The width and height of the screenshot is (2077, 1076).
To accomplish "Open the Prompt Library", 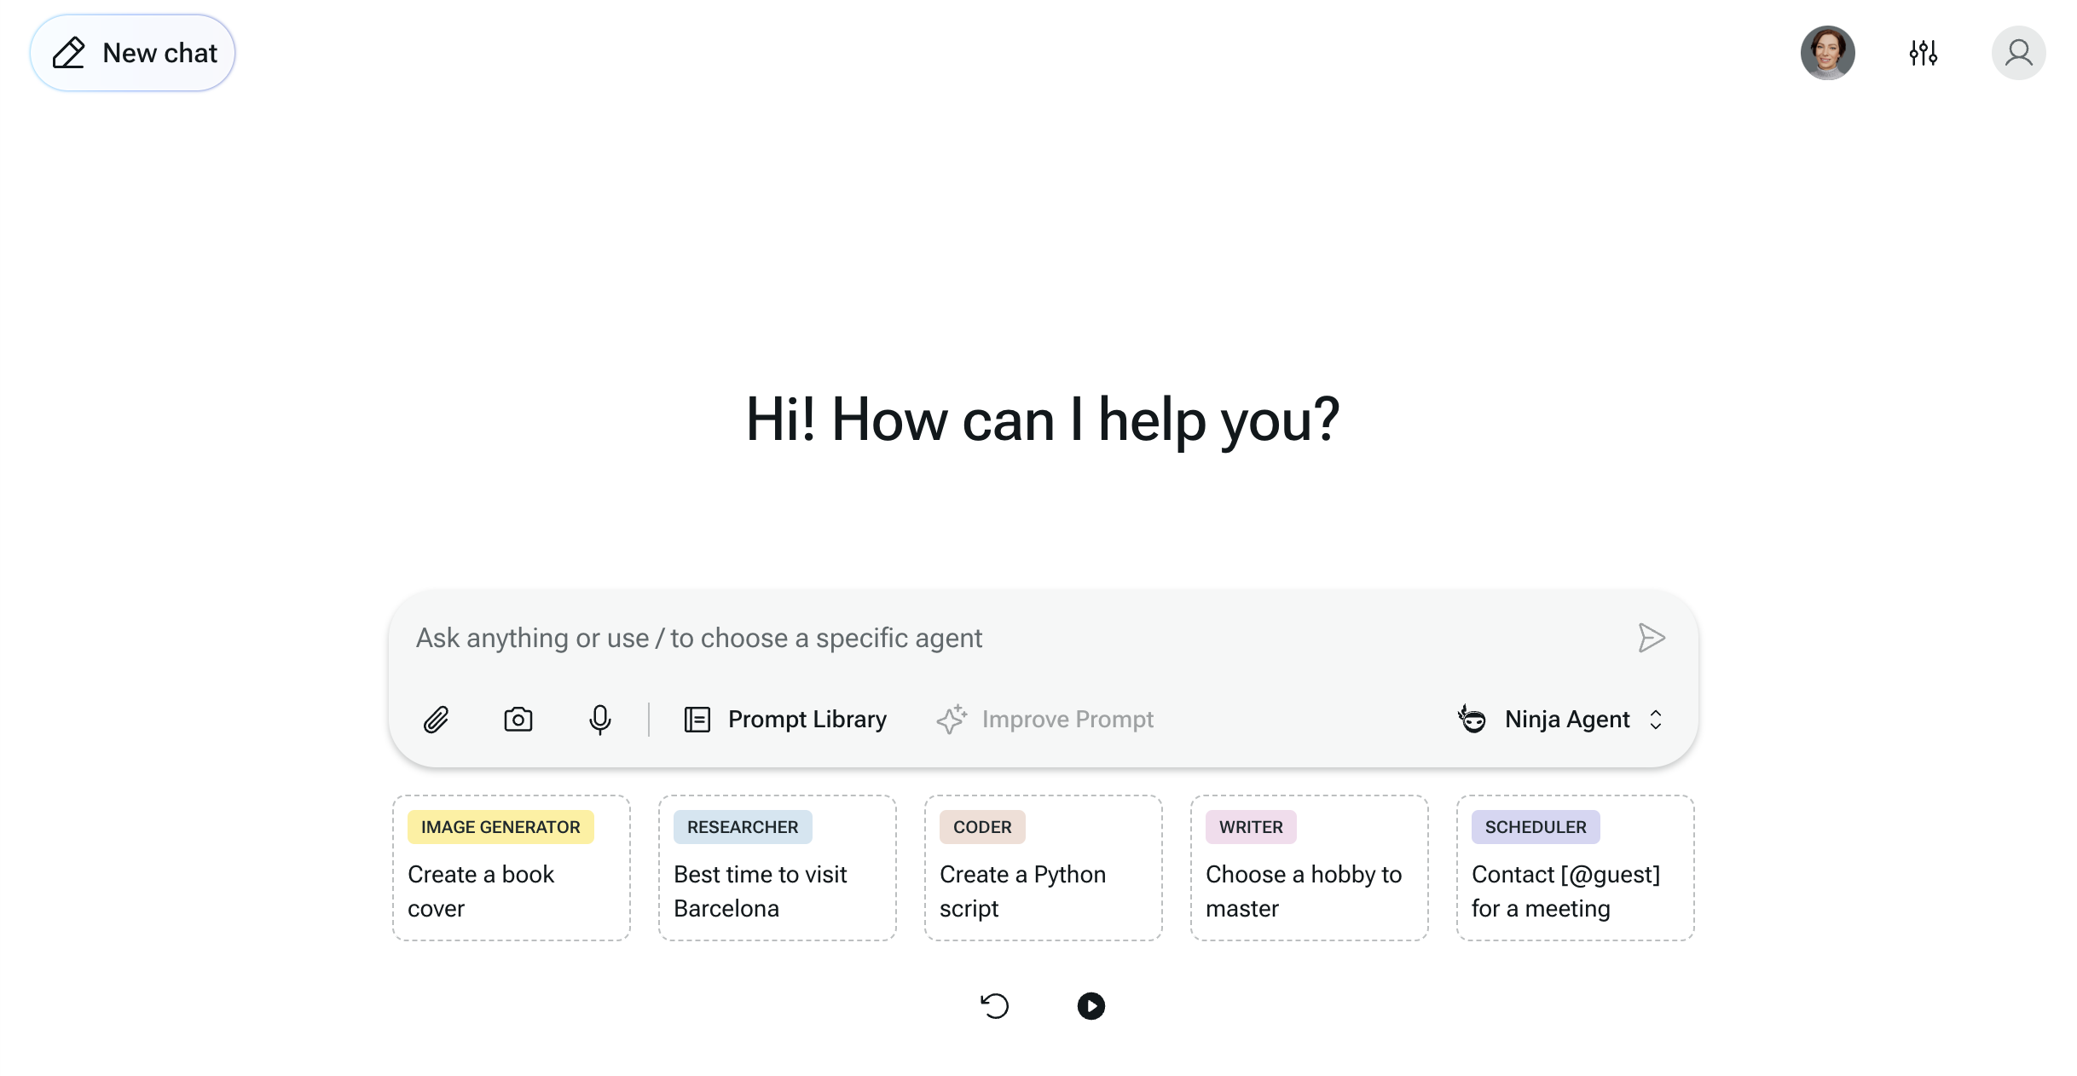I will pos(784,719).
